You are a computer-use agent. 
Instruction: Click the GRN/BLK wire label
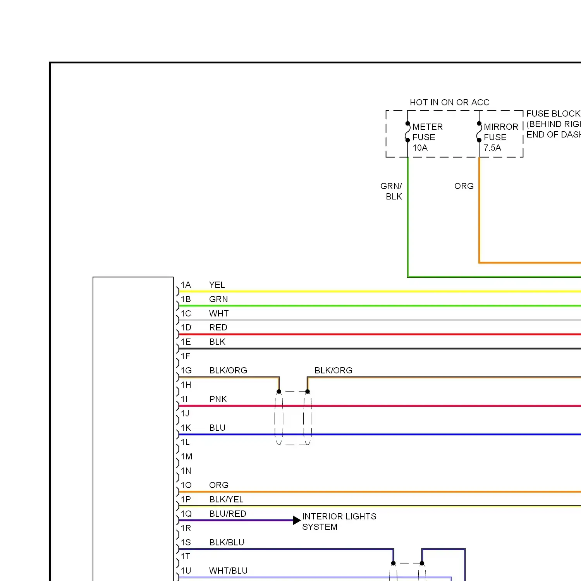pos(391,191)
